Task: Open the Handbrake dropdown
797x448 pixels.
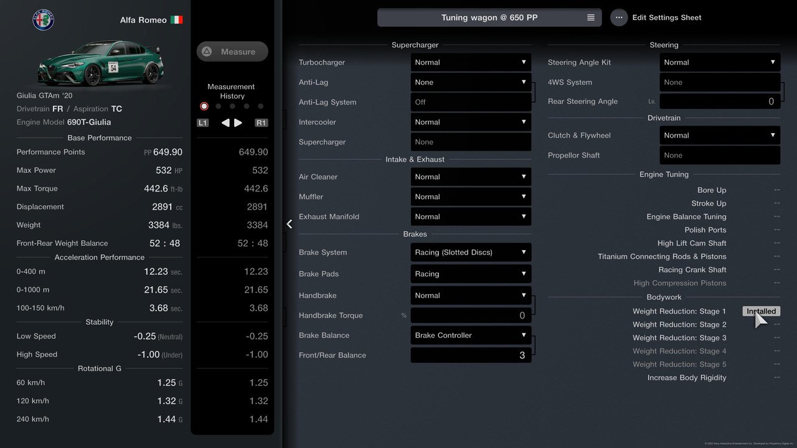Action: click(471, 296)
